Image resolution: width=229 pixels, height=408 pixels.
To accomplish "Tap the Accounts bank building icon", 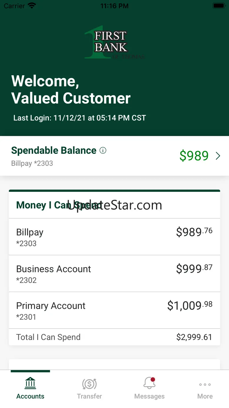I will (x=30, y=383).
